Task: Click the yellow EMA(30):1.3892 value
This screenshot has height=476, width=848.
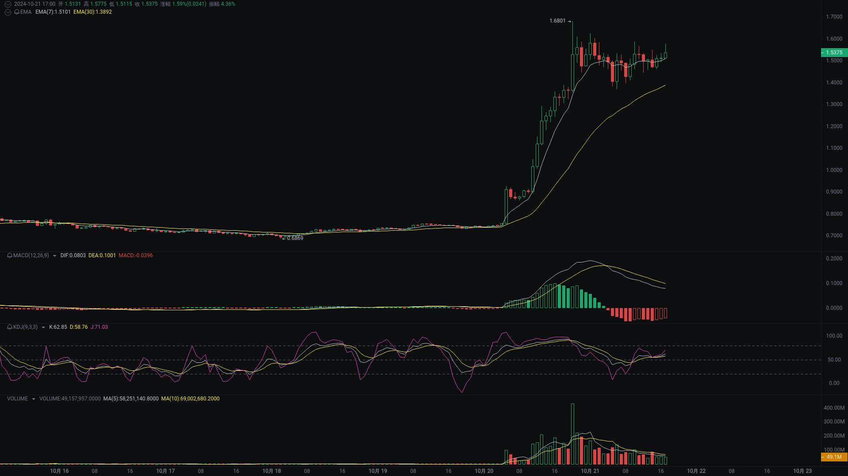Action: pyautogui.click(x=92, y=12)
